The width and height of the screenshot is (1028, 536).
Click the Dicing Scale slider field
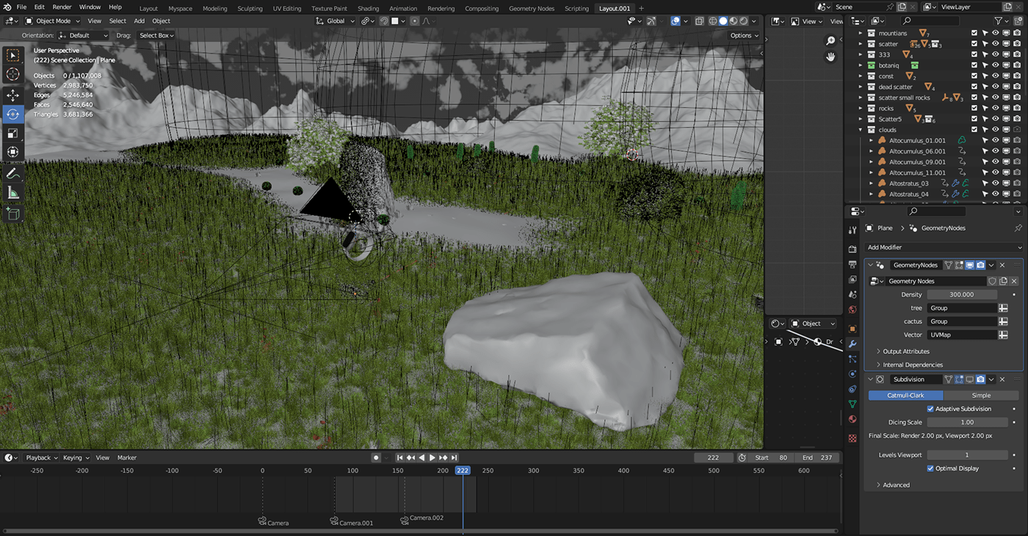[967, 422]
